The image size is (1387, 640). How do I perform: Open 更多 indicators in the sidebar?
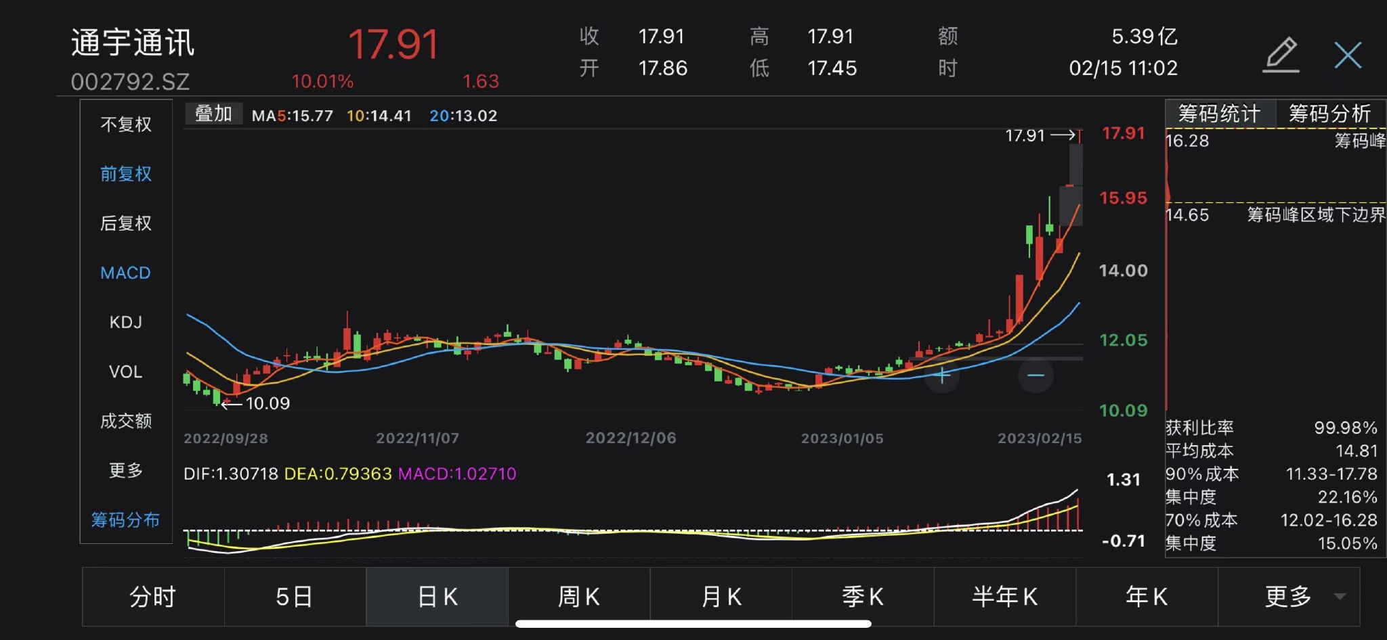click(126, 470)
